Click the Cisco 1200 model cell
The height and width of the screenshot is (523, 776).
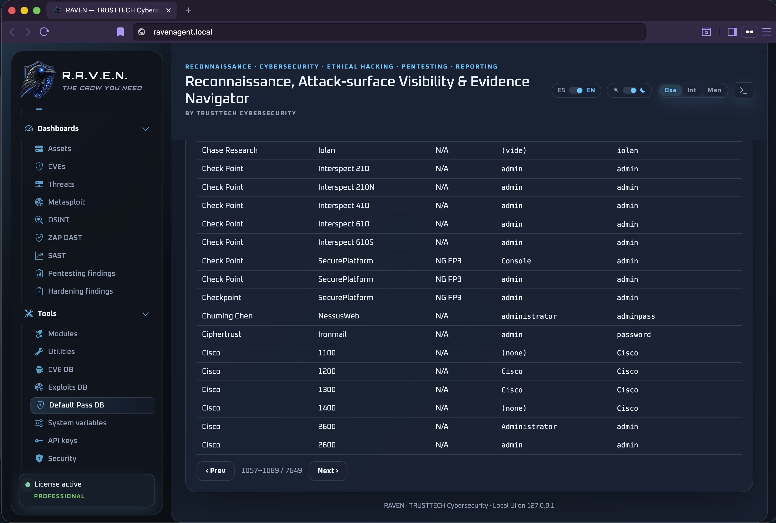327,371
